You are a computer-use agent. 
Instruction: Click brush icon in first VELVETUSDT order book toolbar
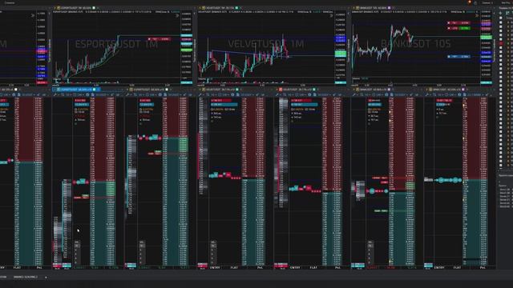[256, 94]
